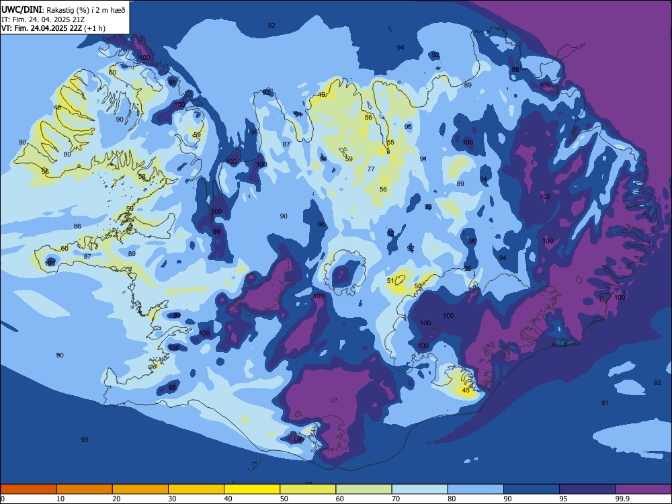The image size is (672, 504).
Task: Select the navy 95–99.9 legend swatch
Action: coord(587,489)
